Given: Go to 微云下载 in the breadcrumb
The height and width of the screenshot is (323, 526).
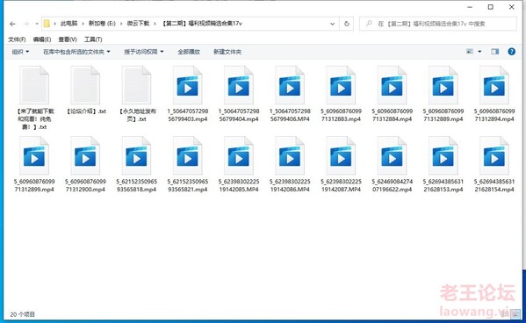Looking at the screenshot, I should (x=138, y=24).
